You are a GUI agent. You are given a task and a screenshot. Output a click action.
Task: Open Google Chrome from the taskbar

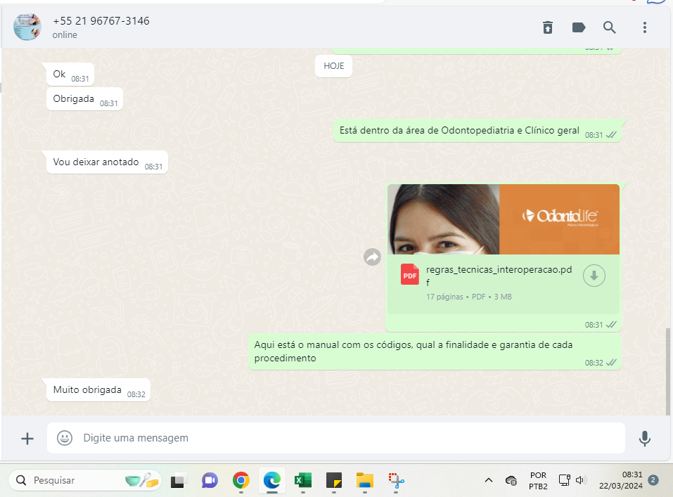click(x=241, y=481)
